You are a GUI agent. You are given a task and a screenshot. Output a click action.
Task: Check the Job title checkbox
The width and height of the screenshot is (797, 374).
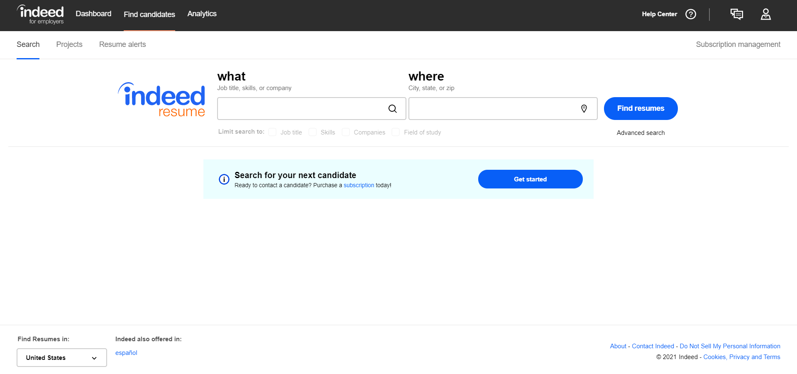coord(272,132)
